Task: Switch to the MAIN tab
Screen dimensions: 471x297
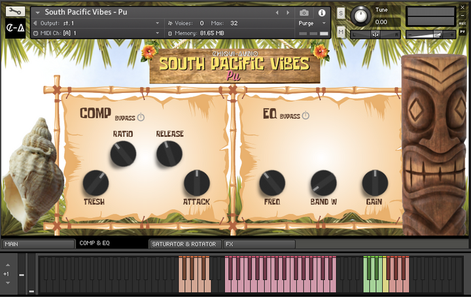Action: [38, 244]
